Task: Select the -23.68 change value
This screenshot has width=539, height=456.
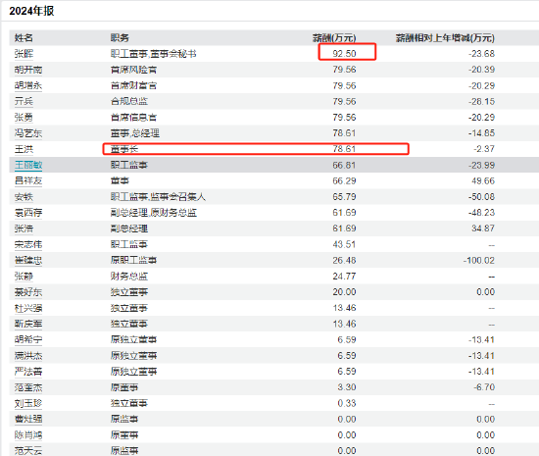Action: (x=481, y=54)
